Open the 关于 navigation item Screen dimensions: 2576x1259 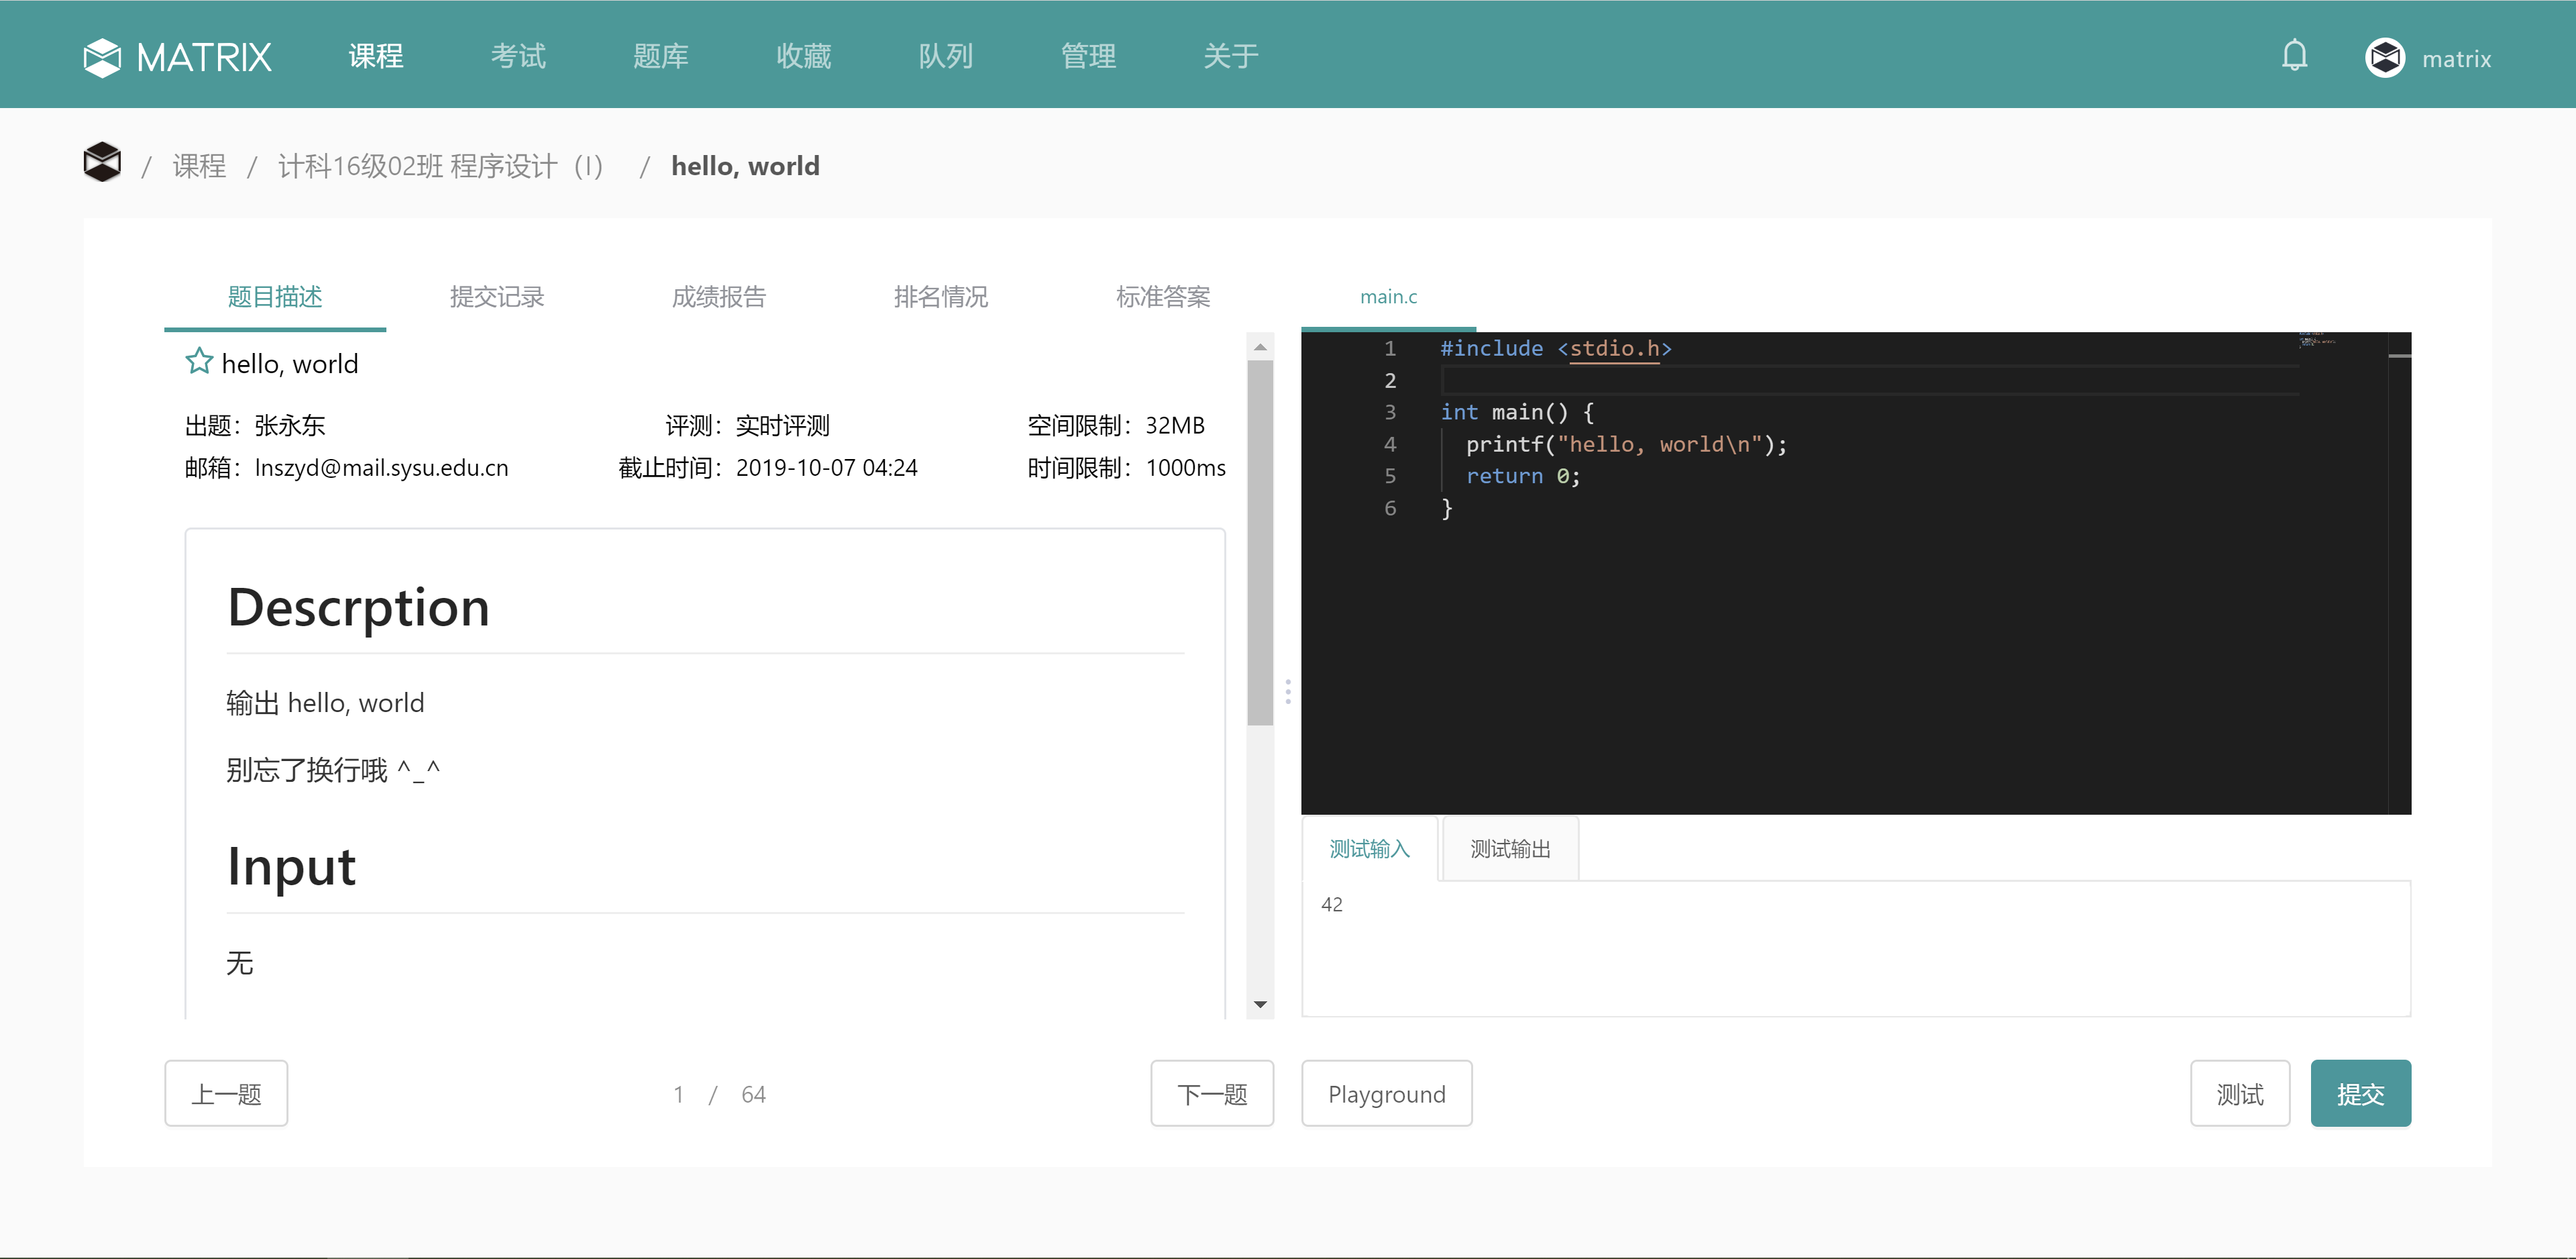1231,56
